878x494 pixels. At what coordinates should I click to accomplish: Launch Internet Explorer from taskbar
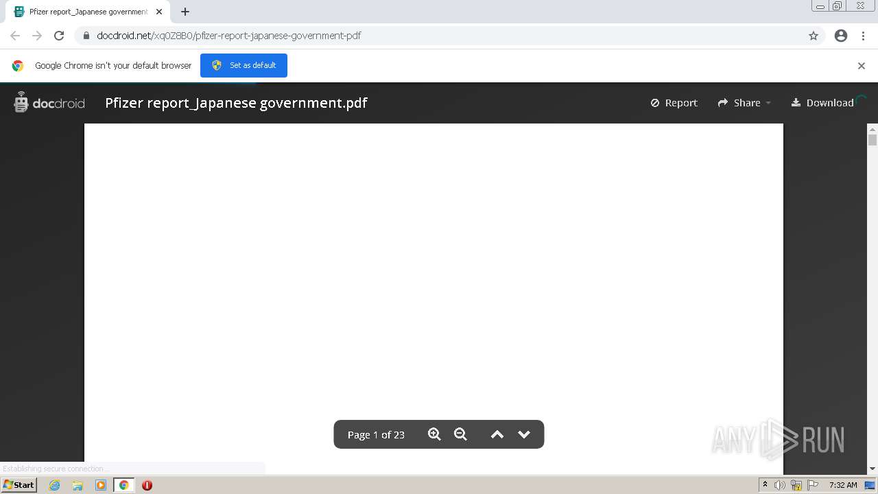click(55, 485)
